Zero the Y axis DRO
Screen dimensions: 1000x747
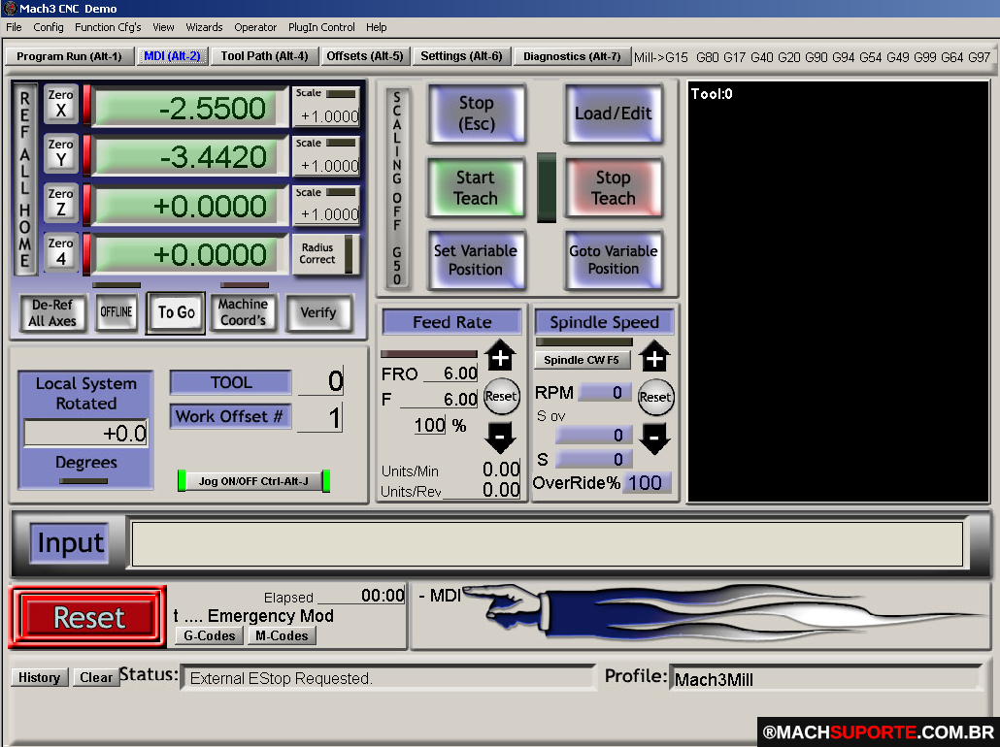(60, 153)
